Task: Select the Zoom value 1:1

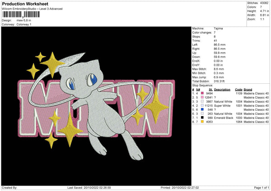Action: tap(262, 19)
